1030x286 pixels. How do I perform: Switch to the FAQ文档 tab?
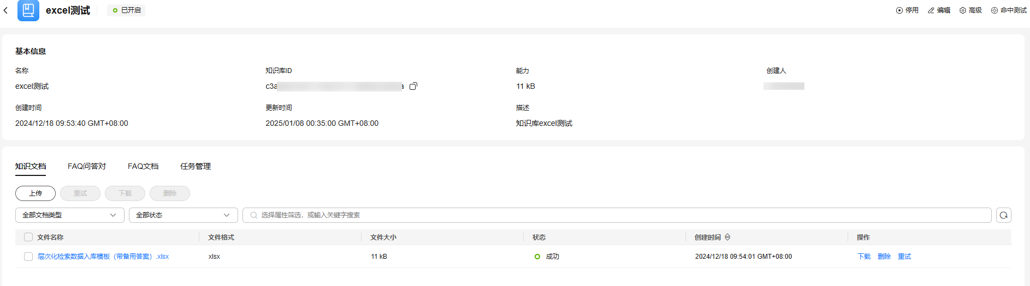tap(143, 166)
